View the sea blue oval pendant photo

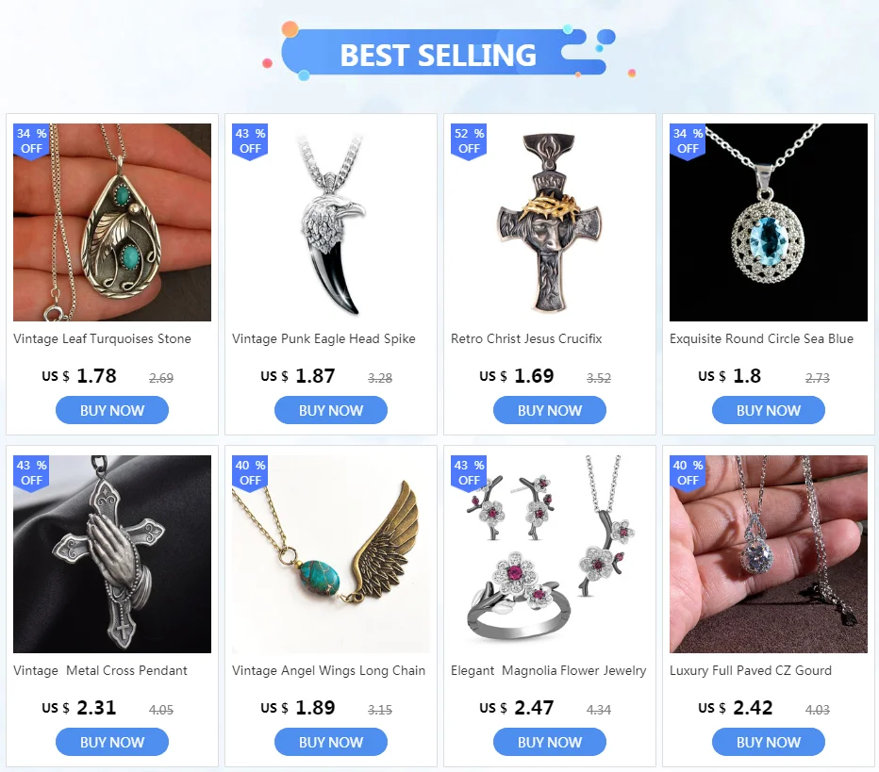768,222
